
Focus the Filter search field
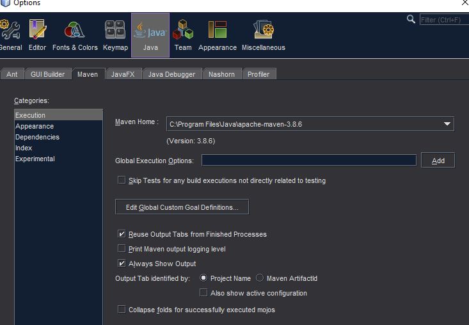click(x=444, y=20)
